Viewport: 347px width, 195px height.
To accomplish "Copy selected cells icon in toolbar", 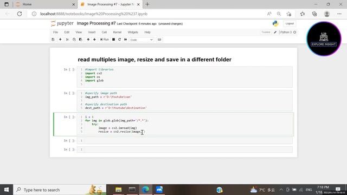I will [74, 40].
